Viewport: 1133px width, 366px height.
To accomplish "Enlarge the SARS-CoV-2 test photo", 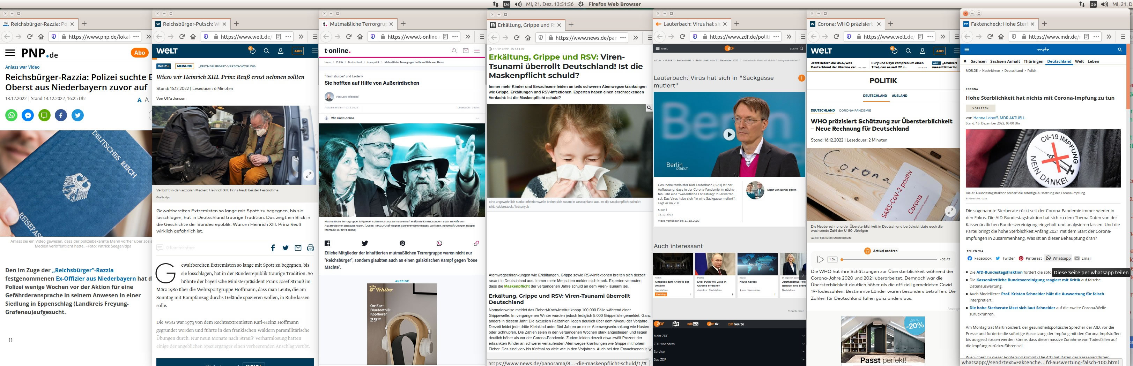I will point(950,211).
